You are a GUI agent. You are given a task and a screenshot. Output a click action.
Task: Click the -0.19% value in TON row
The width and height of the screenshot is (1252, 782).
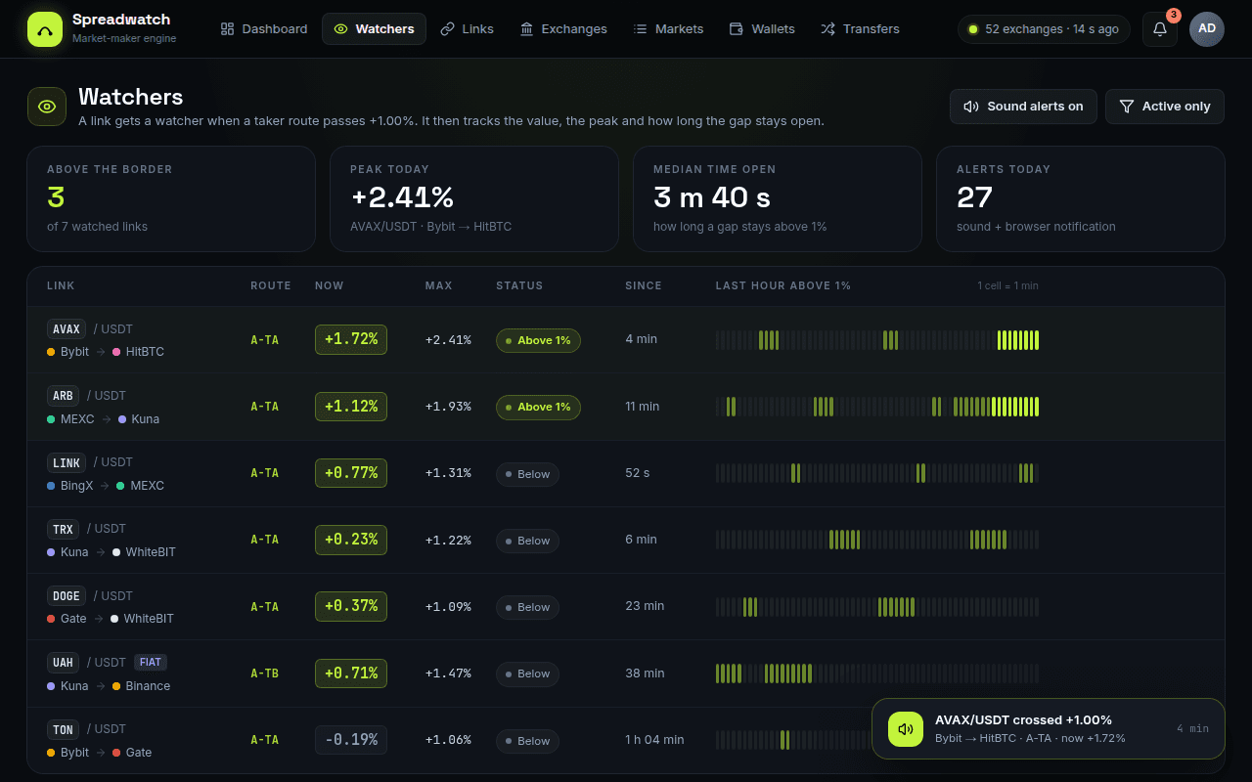[x=351, y=740]
